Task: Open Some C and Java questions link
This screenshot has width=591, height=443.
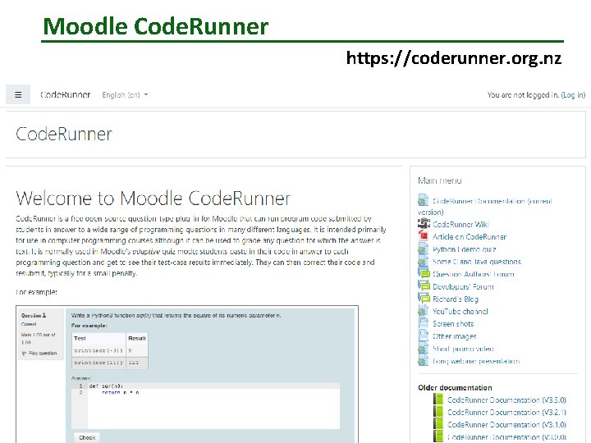Action: click(476, 262)
